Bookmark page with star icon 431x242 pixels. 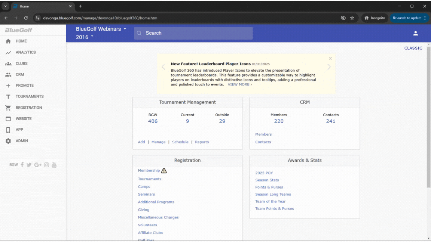[x=352, y=18]
